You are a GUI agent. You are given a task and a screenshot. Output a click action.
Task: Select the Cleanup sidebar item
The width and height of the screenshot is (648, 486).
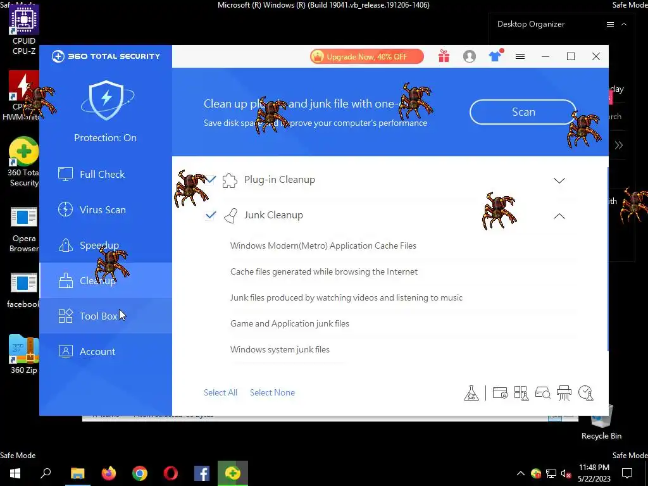coord(106,280)
